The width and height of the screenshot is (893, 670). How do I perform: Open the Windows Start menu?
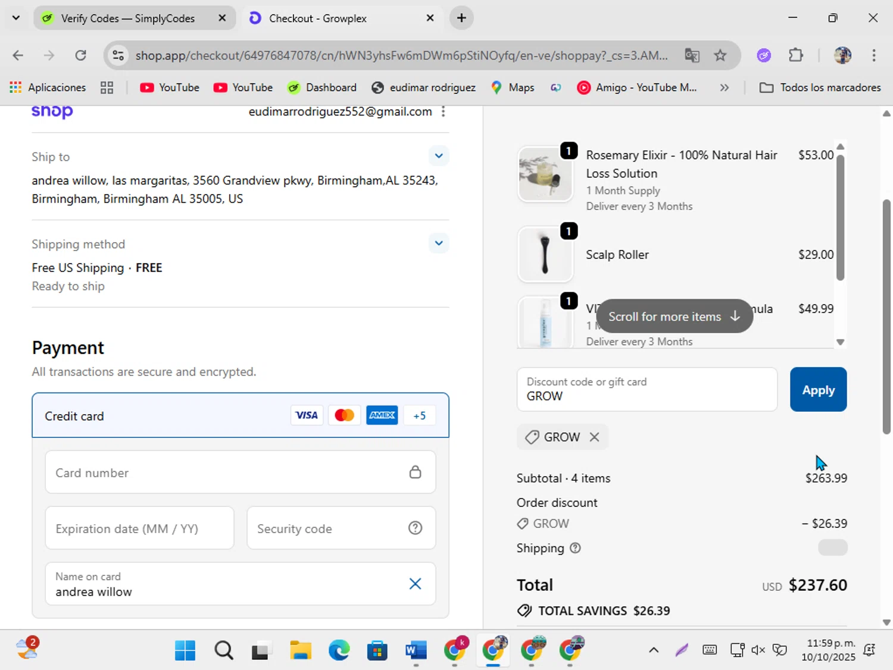185,650
